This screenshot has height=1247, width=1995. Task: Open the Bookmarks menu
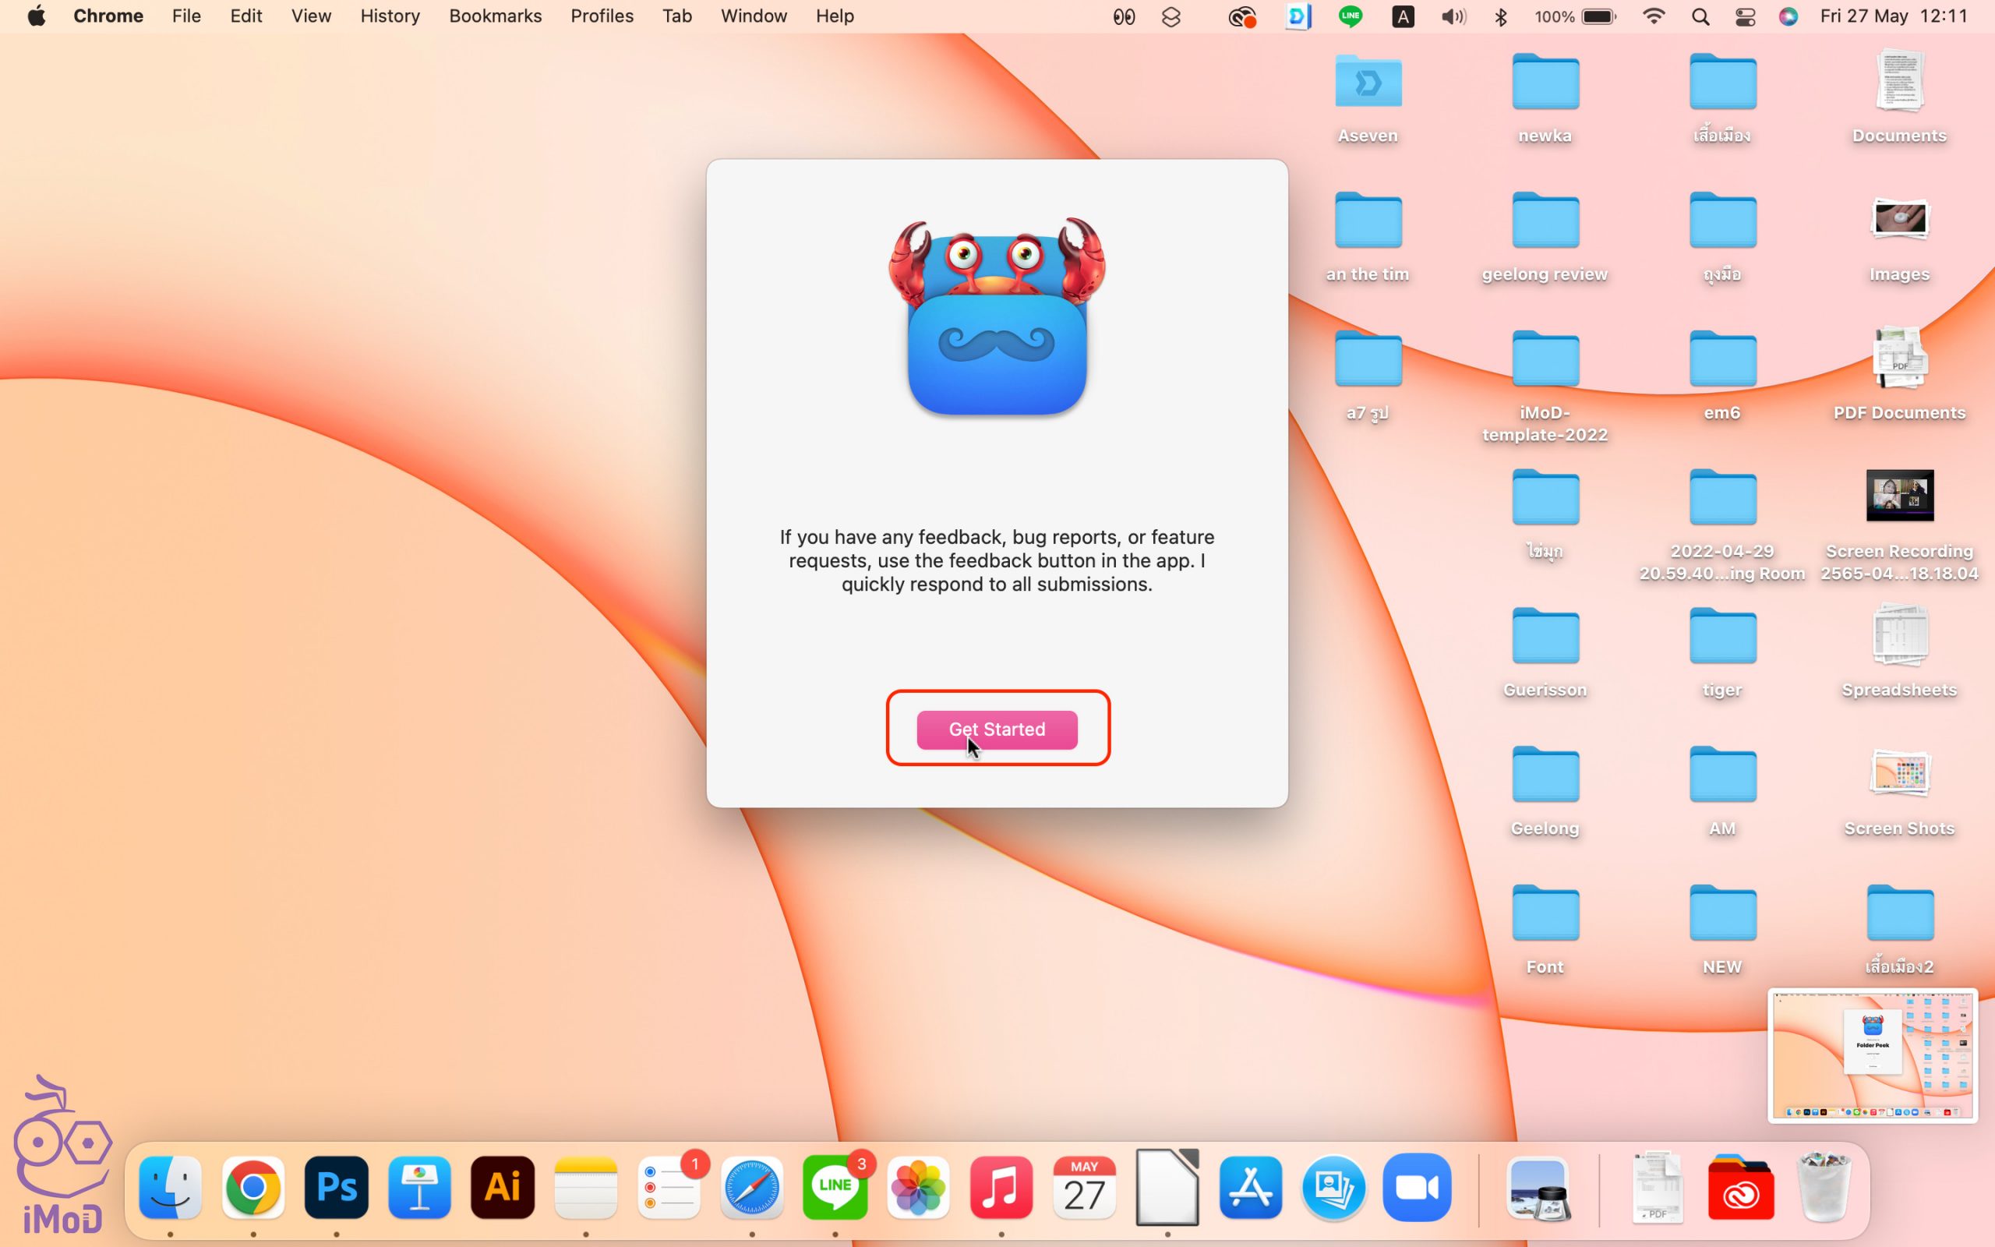(495, 16)
